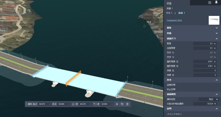
Task: Select the blue start section plane on deck
Action: pos(40,71)
